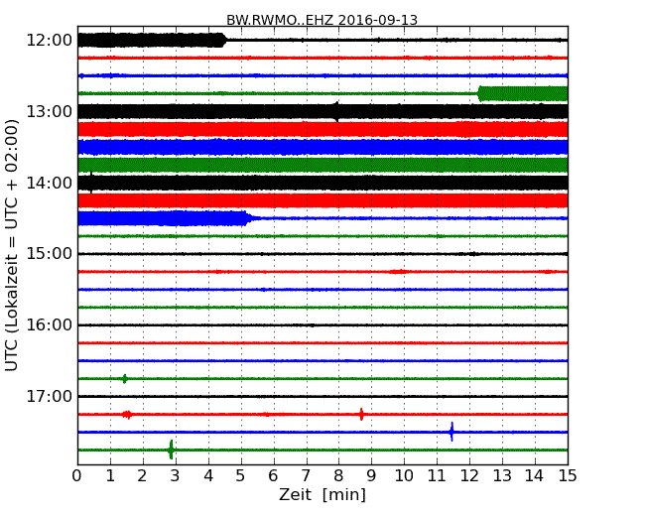Select the 14:00 y-axis tick label
This screenshot has height=516, width=645.
click(50, 183)
